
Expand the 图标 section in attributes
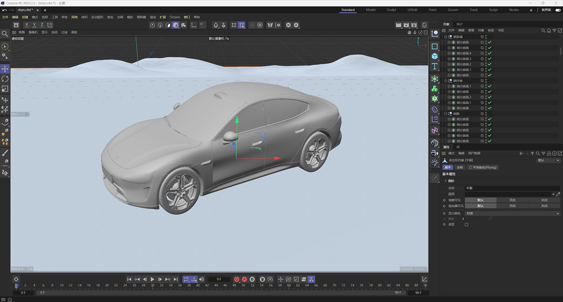(x=445, y=181)
